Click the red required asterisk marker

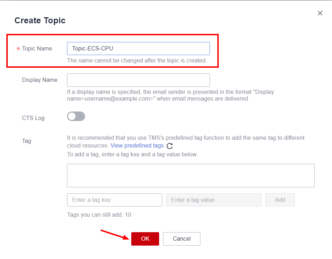click(18, 49)
